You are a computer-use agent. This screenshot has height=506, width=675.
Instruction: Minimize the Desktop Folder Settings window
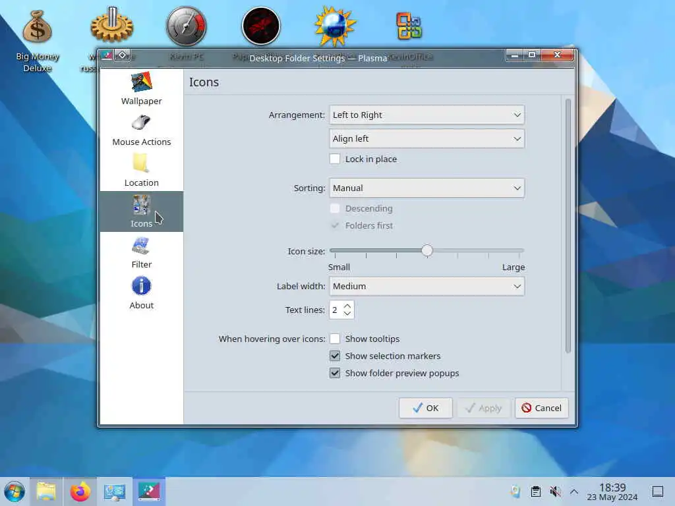point(514,55)
